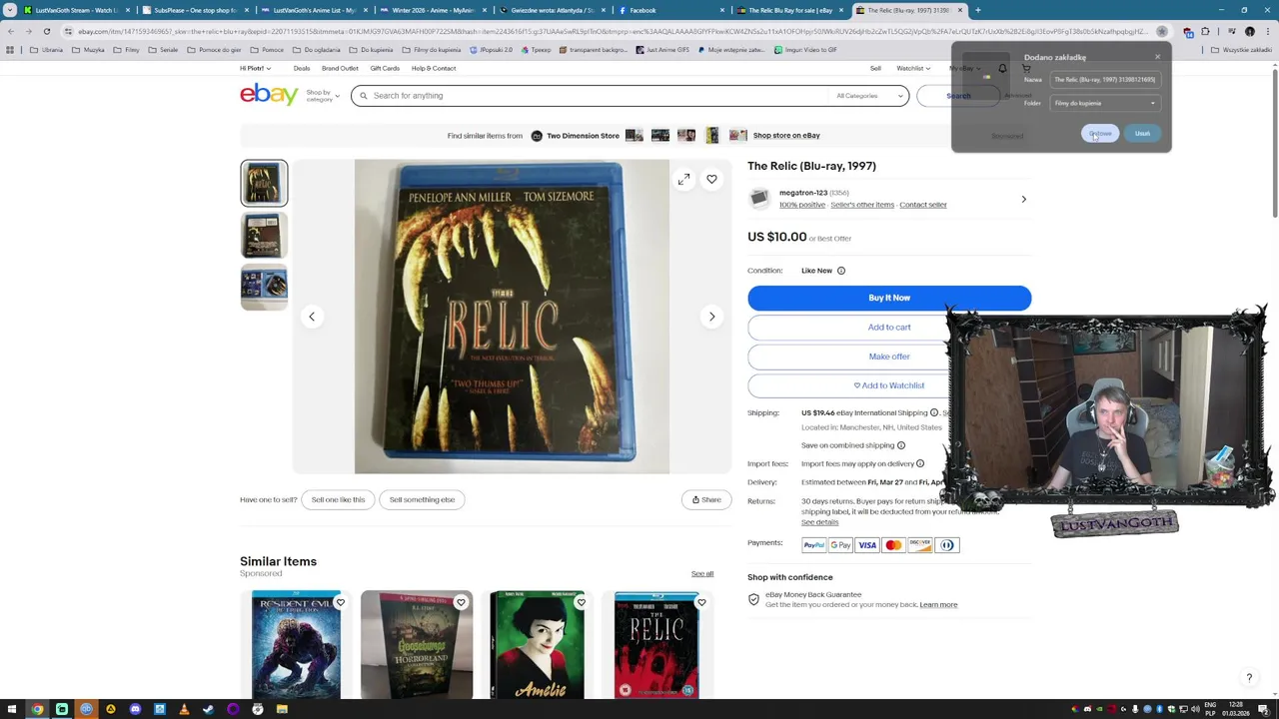Viewport: 1279px width, 719px height.
Task: Click Gotowe button in bookmark popup
Action: point(1100,134)
